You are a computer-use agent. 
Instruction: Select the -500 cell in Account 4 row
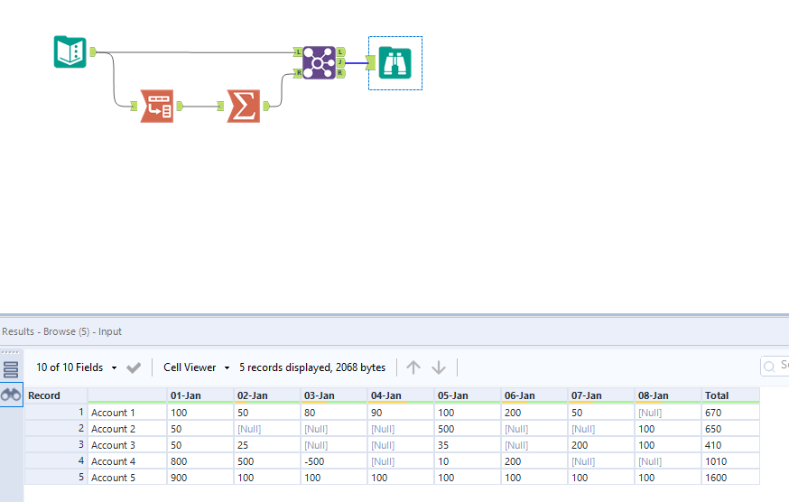coord(334,460)
